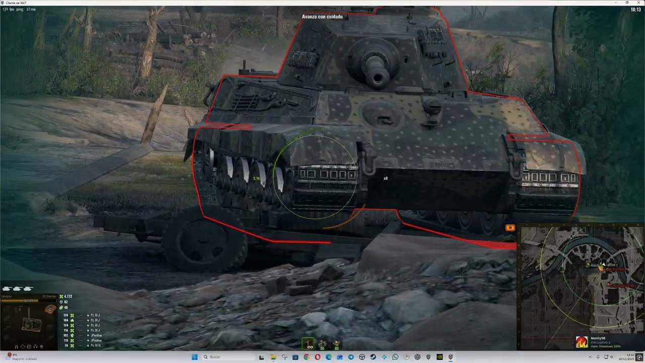Click the Buscar taskbar search field
This screenshot has width=645, height=363.
coord(229,357)
